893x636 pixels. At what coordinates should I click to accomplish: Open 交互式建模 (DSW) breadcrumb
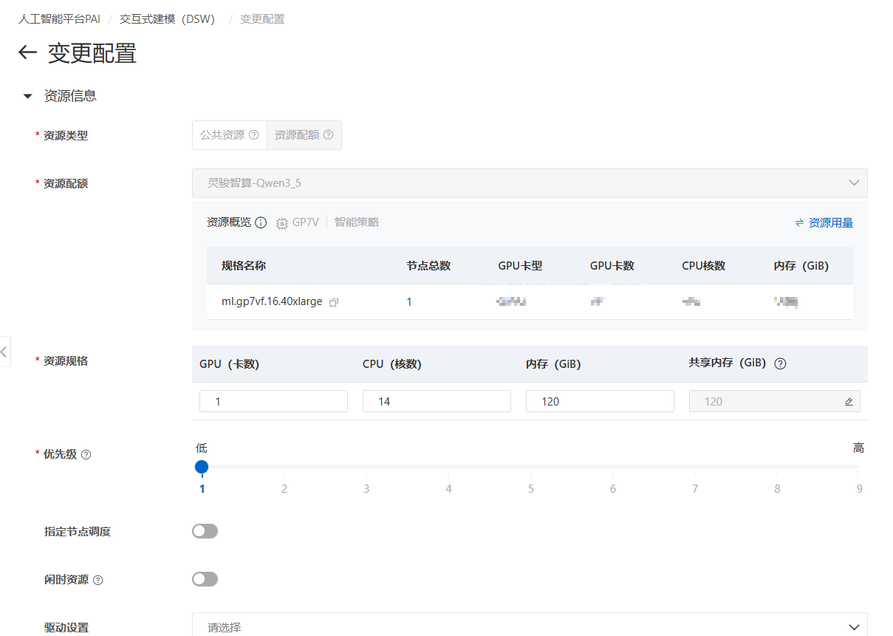coord(167,19)
